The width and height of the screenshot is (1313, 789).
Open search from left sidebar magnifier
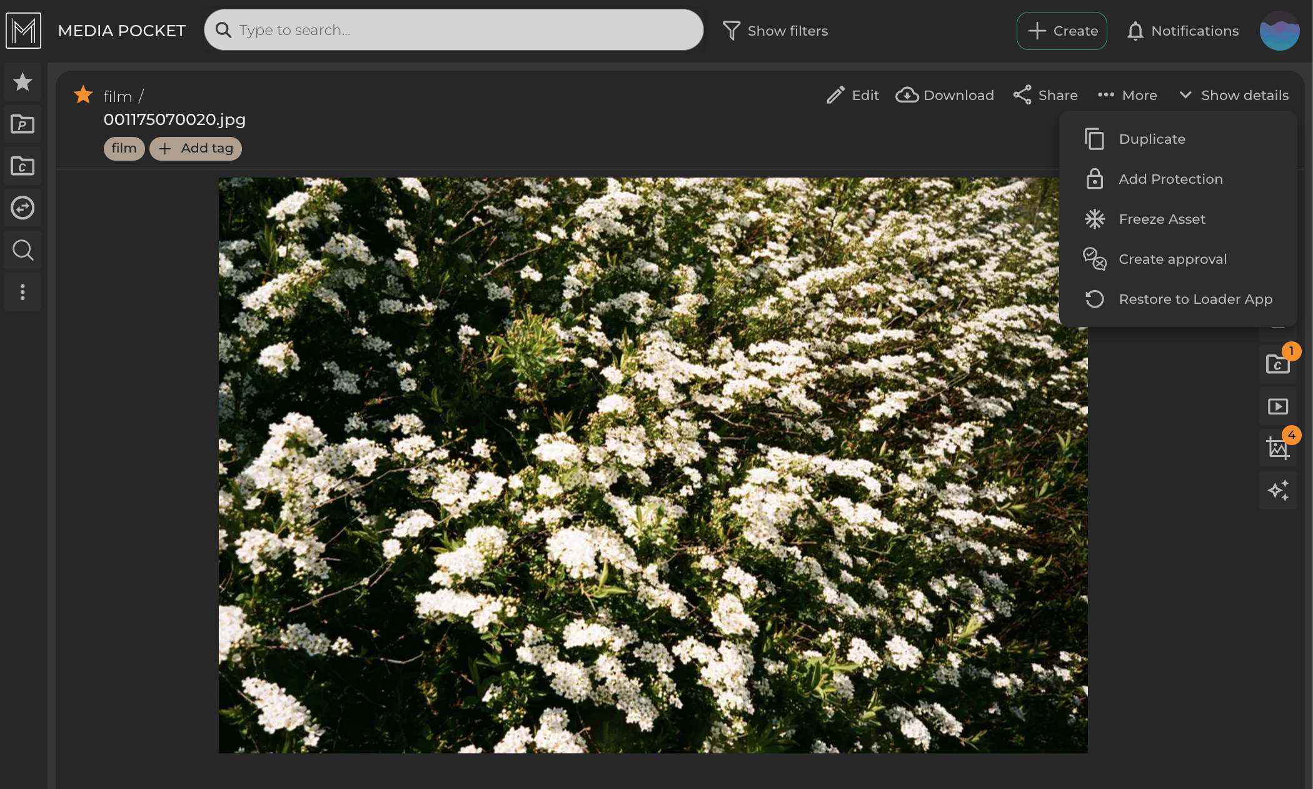coord(23,250)
